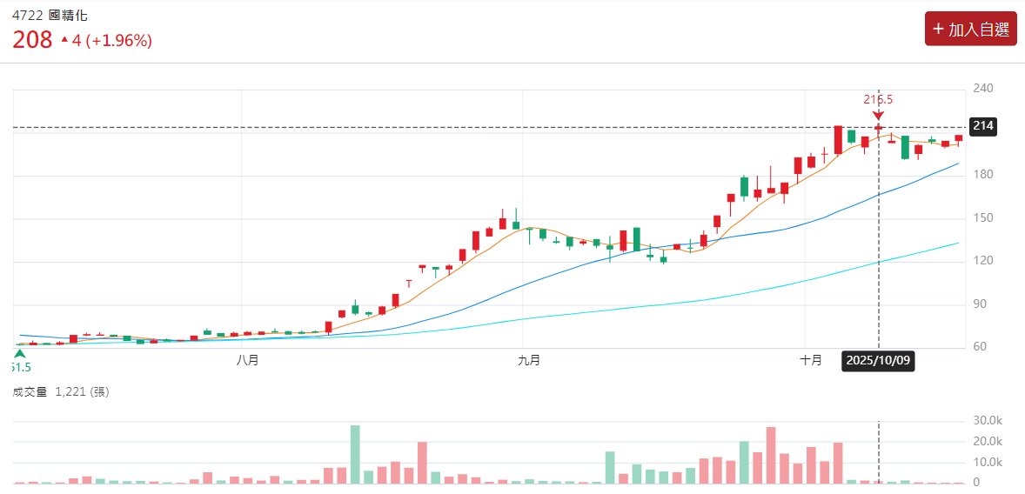The height and width of the screenshot is (494, 1025).
Task: Click the 2025/10/09 date label
Action: pos(878,360)
